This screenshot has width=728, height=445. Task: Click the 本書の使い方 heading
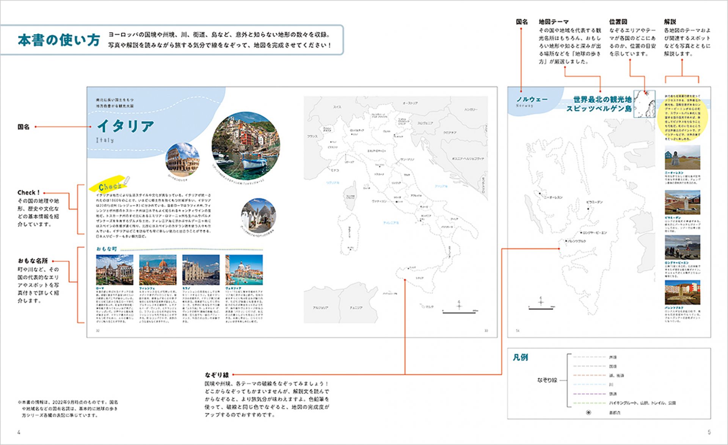click(59, 40)
